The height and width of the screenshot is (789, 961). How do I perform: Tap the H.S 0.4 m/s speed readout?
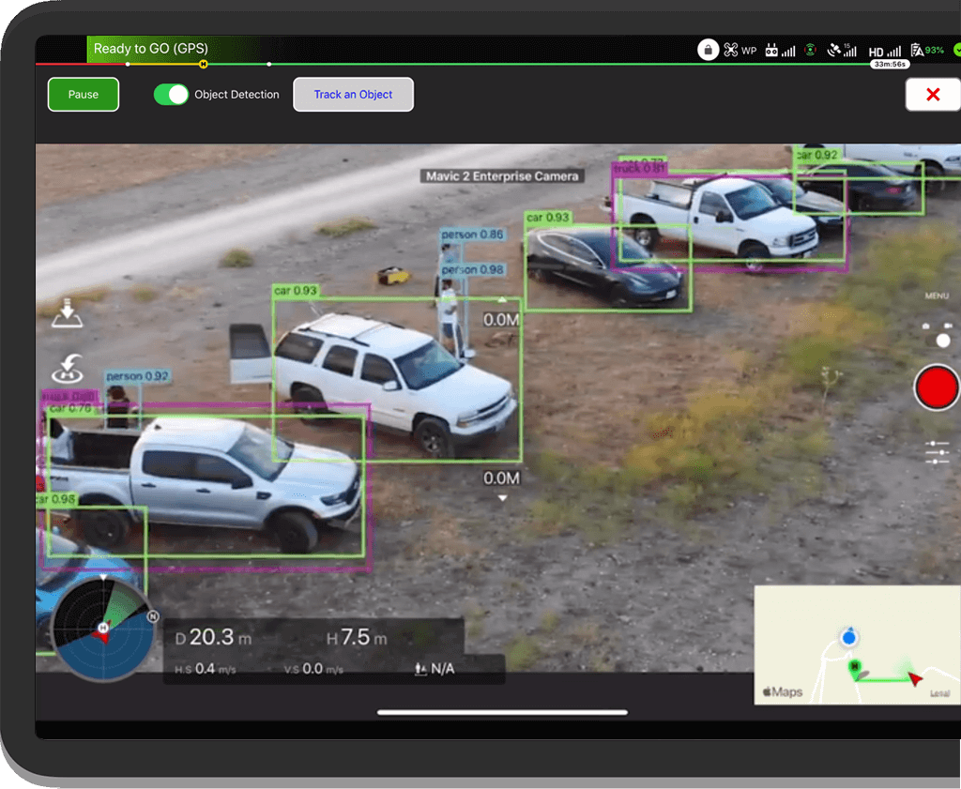206,669
